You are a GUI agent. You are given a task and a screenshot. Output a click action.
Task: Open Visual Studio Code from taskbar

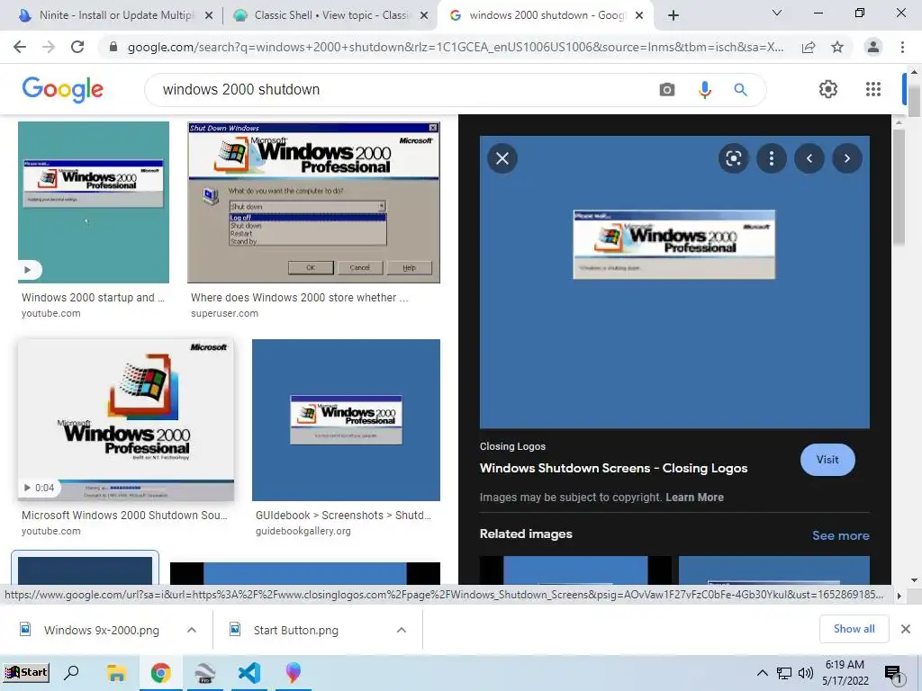point(249,672)
